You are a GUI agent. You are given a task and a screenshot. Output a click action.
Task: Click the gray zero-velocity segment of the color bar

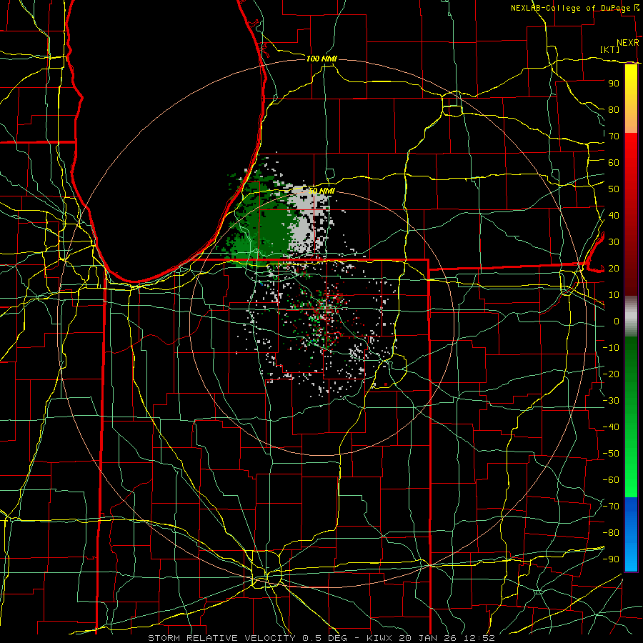point(631,316)
